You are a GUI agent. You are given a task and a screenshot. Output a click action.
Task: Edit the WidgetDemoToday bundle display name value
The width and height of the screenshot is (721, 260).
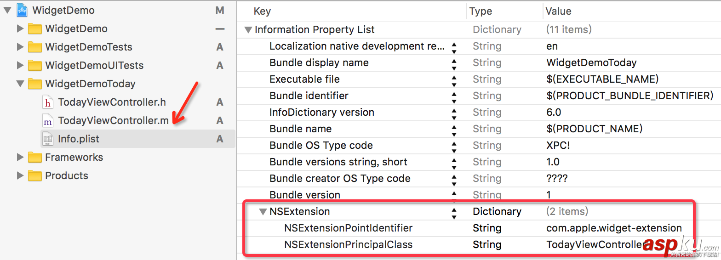(591, 63)
